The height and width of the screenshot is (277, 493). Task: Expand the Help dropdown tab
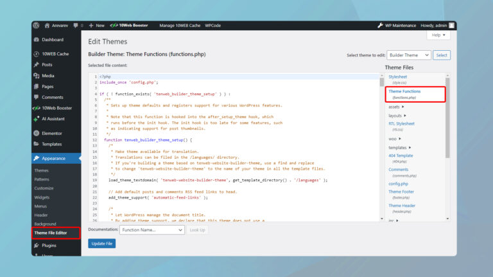click(438, 35)
